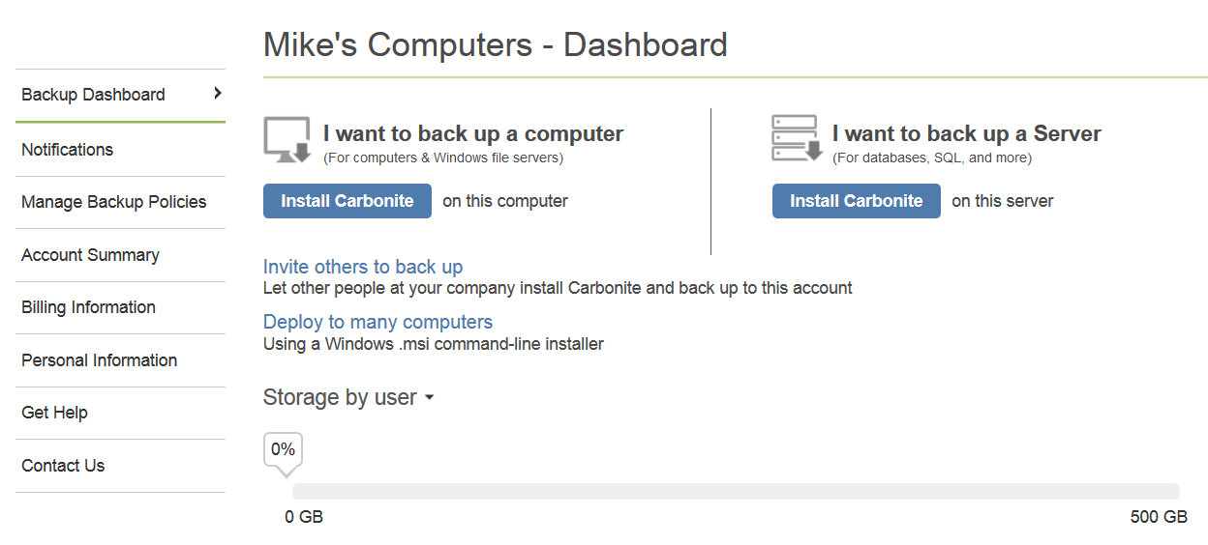Select Contact Us menu item
Viewport: 1208px width, 545px height.
pyautogui.click(x=63, y=466)
